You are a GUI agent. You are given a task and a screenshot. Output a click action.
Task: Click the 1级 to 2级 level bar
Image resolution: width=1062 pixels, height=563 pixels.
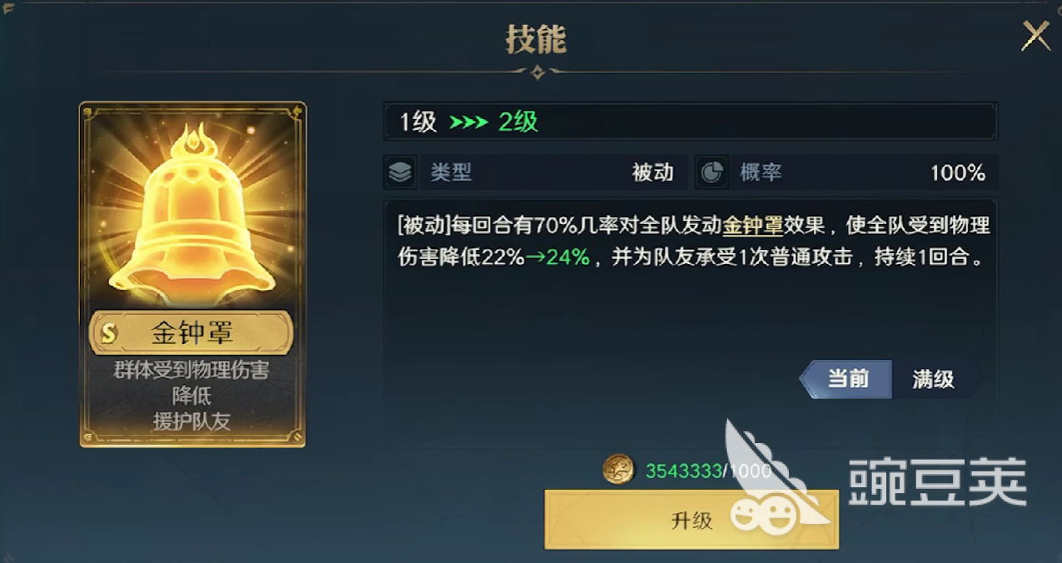690,122
